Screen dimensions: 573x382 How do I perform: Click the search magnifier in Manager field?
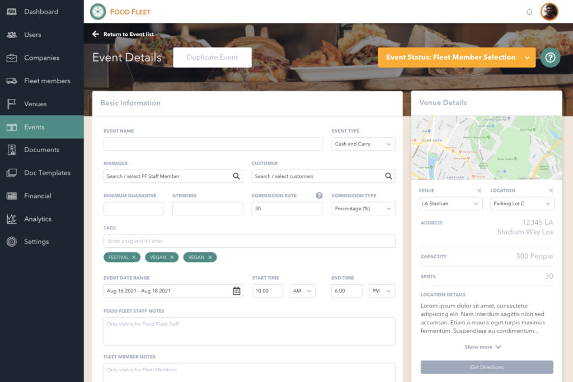click(x=236, y=176)
